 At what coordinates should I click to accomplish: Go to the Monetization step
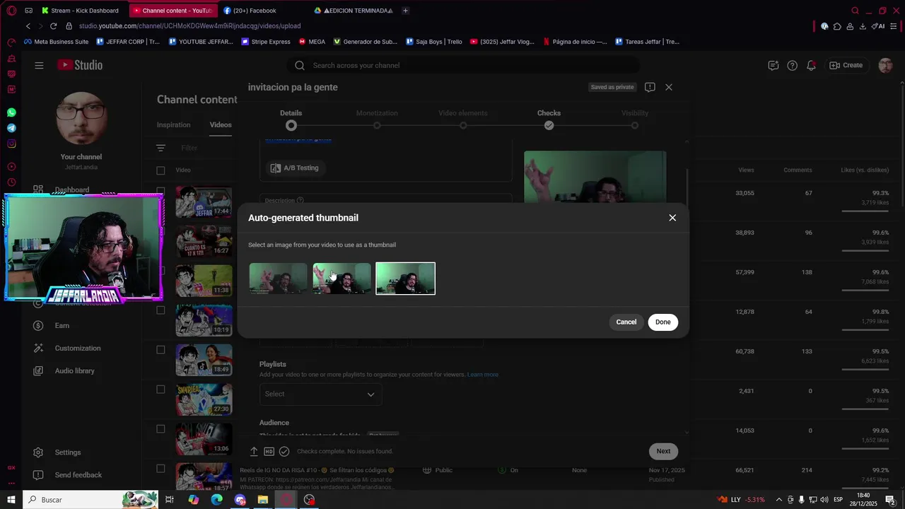point(377,119)
